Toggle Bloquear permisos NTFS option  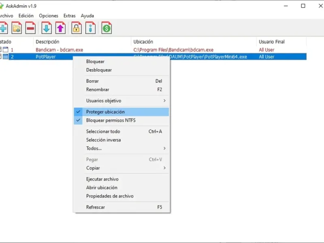(122, 120)
